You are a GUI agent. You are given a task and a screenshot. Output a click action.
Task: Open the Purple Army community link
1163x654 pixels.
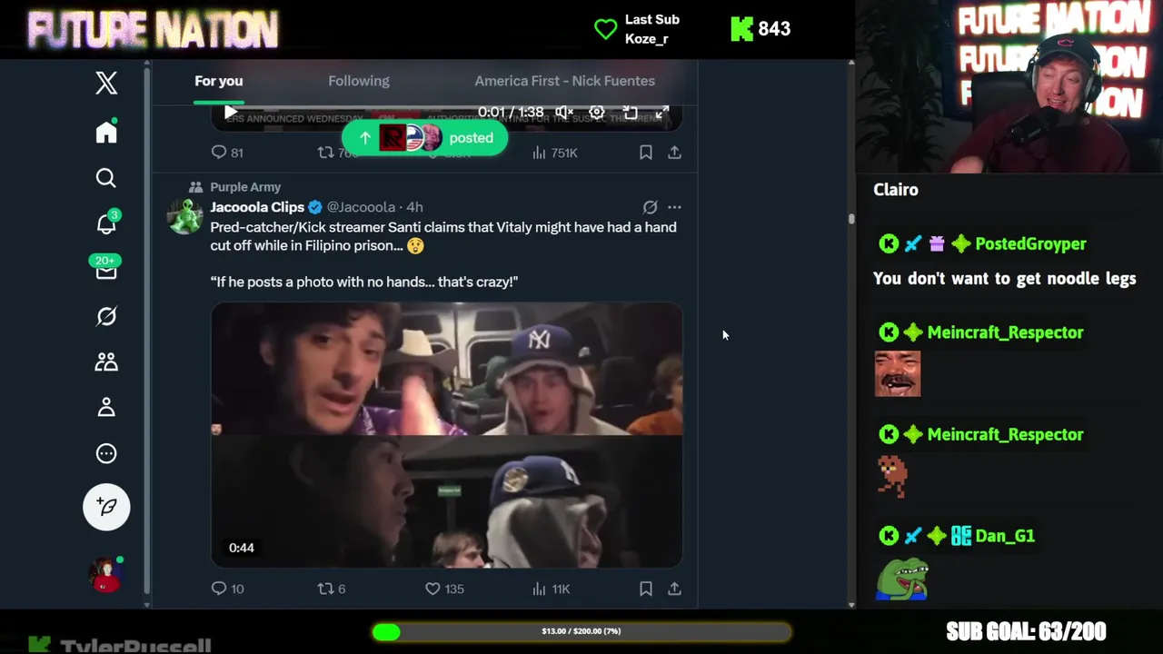245,187
